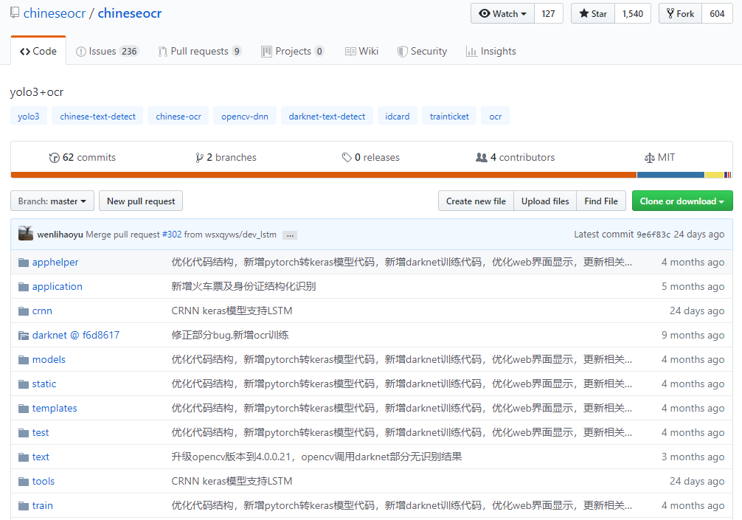The width and height of the screenshot is (742, 520).
Task: Switch to the Issues tab
Action: (107, 51)
